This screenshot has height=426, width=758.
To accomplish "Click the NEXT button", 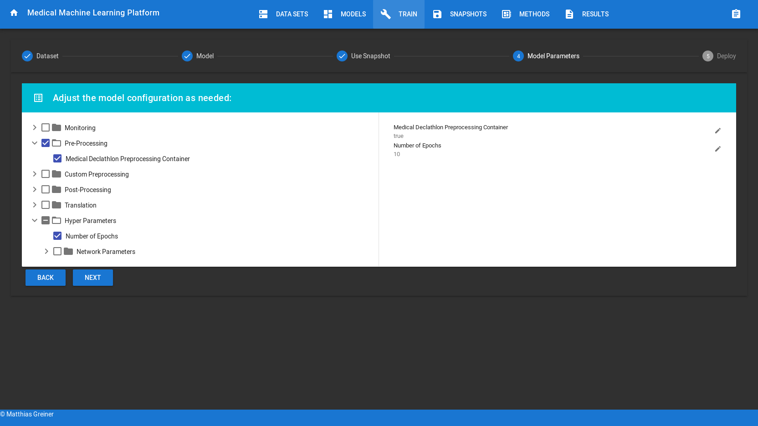I will (93, 278).
